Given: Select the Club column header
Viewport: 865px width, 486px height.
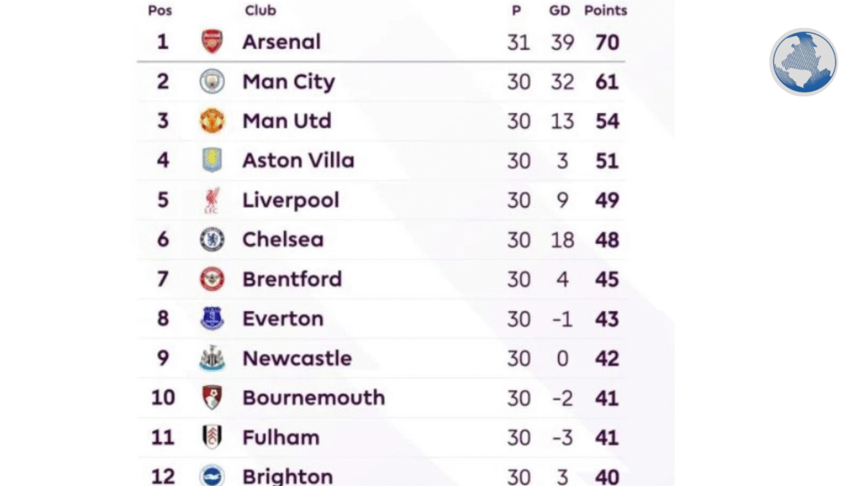Looking at the screenshot, I should point(260,11).
